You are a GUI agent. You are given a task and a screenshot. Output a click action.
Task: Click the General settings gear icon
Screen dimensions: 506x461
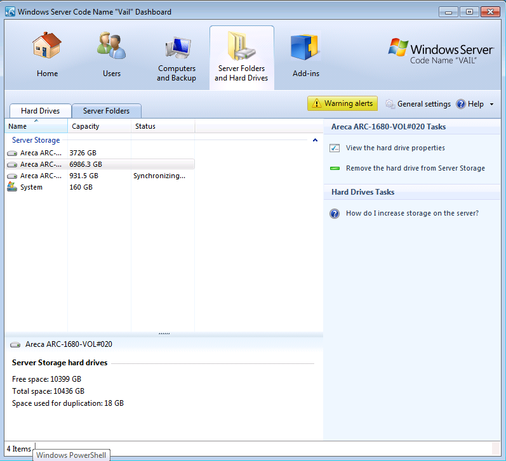click(x=390, y=104)
